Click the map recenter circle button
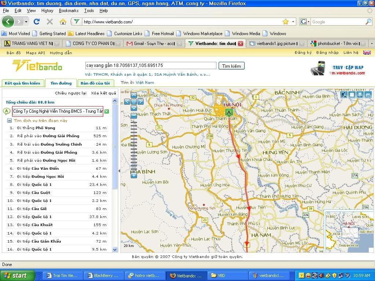375x281 pixels. click(x=134, y=102)
